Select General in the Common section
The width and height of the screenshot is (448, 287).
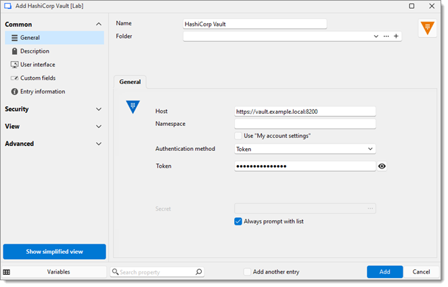(x=55, y=38)
